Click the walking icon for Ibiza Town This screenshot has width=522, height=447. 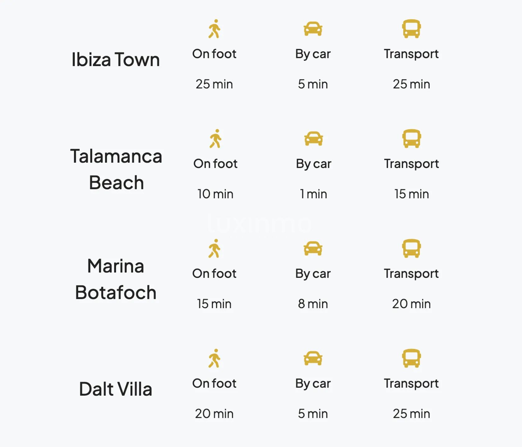pos(214,29)
